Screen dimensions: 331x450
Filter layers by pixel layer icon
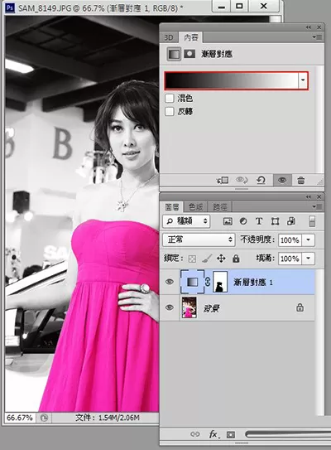coord(228,221)
